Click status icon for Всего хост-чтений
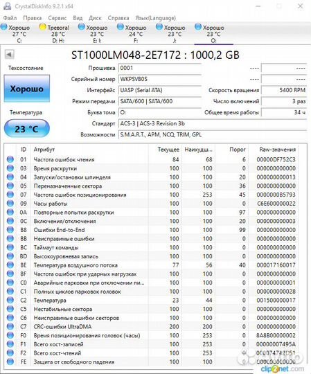Screen dimensions: 311x374 coord(10,353)
